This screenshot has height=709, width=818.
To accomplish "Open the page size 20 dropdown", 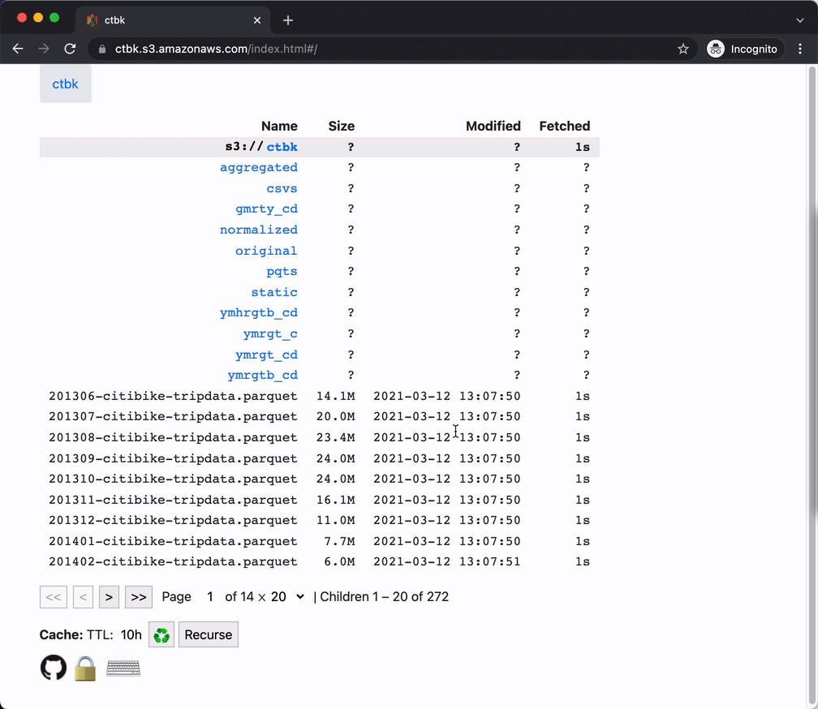I will pyautogui.click(x=287, y=596).
